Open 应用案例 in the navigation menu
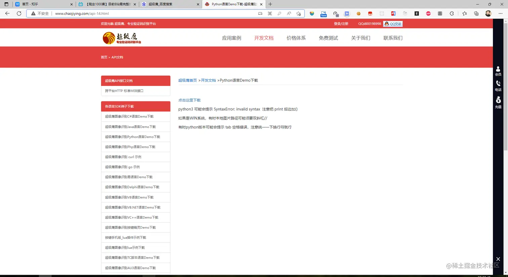 tap(231, 38)
